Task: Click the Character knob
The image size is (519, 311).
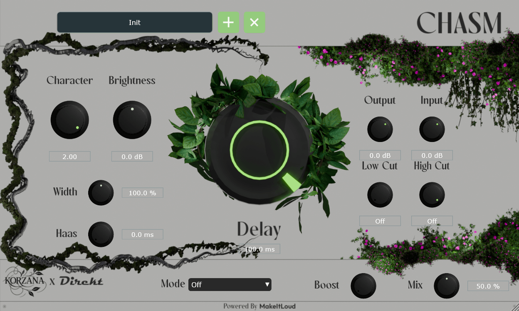Action: (x=70, y=120)
